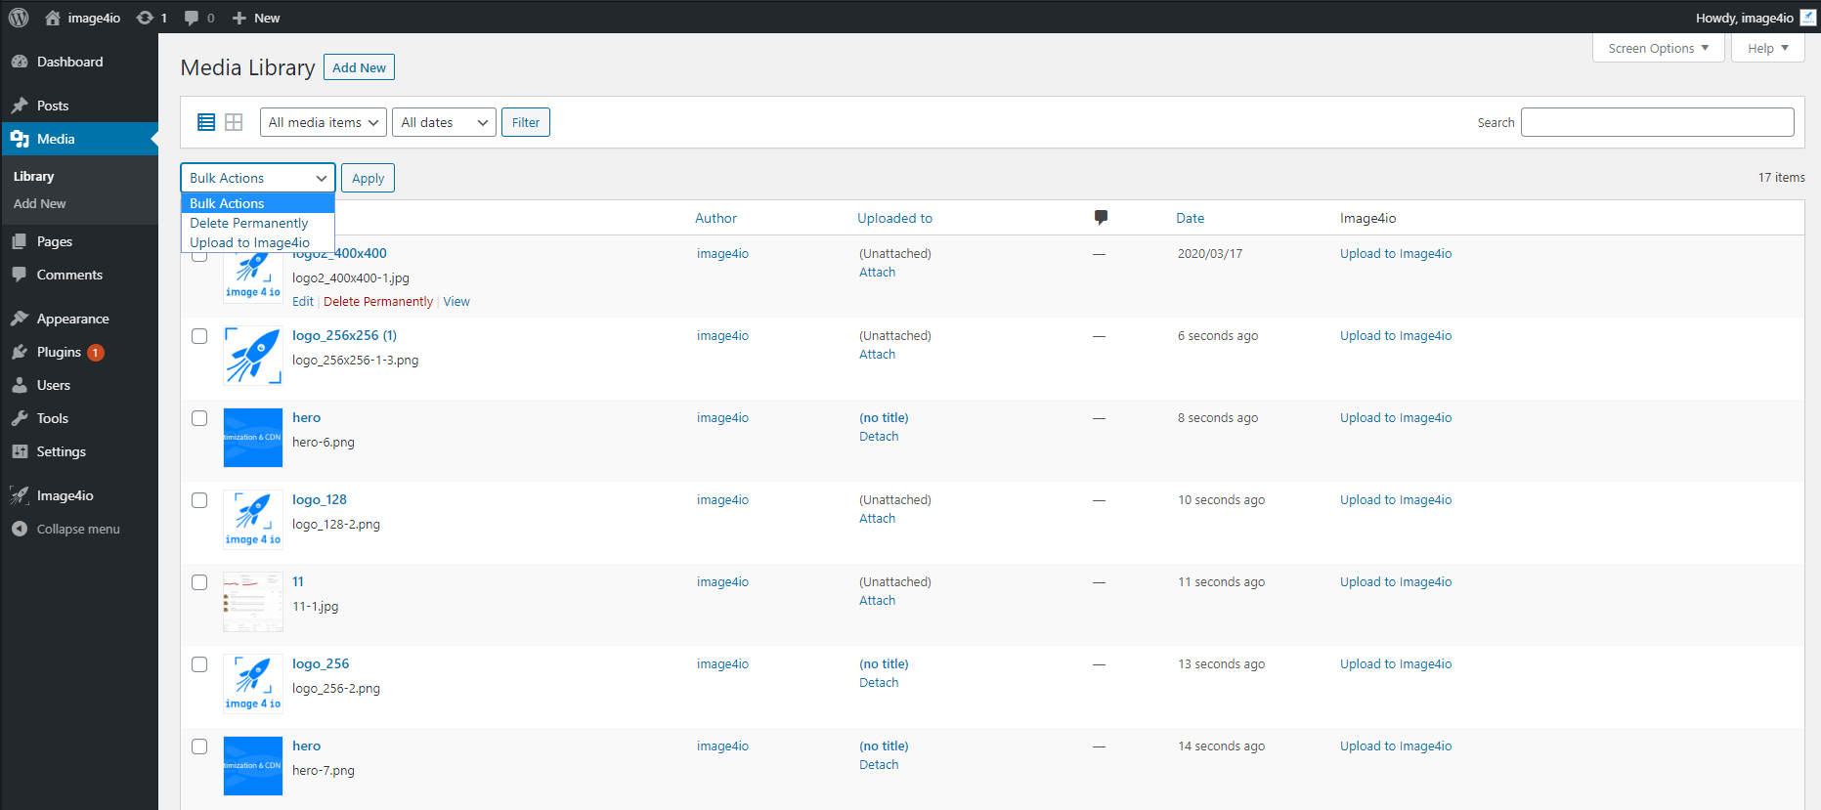Close the Bulk Actions dropdown

tap(258, 178)
